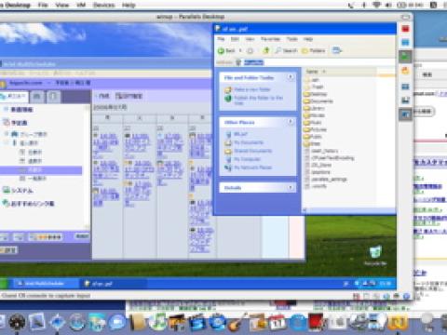Open Explorer Tools menu

tap(291, 39)
